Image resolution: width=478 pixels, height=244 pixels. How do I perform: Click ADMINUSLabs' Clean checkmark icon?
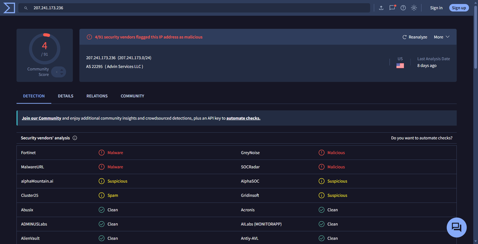coord(102,224)
